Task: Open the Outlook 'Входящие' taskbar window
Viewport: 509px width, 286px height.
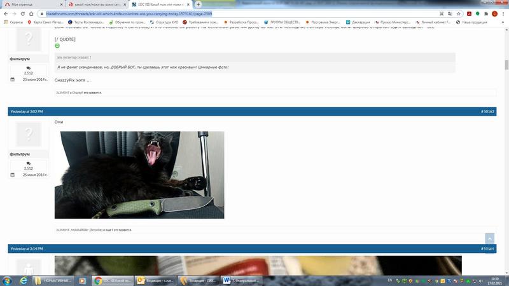Action: pos(155,280)
